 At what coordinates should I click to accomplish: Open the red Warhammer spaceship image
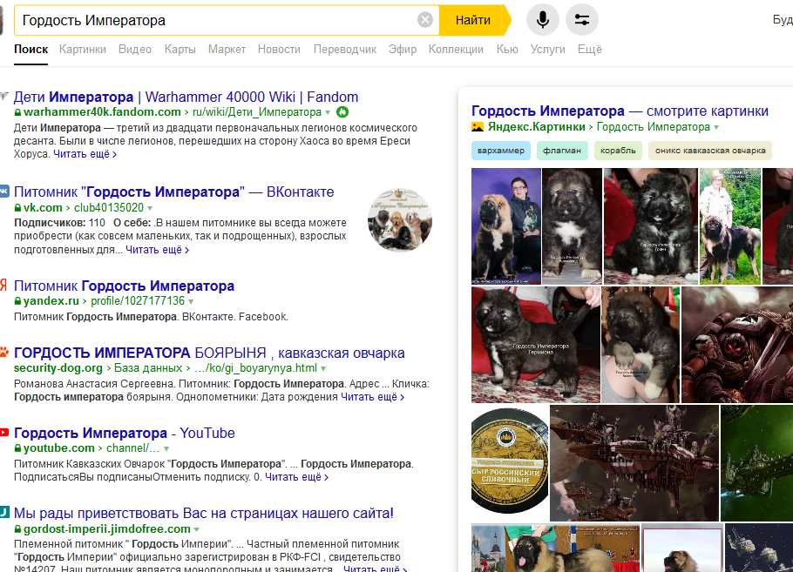[x=634, y=463]
